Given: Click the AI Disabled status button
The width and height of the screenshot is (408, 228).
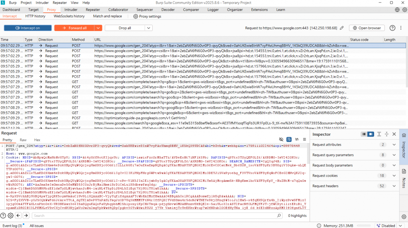Looking at the screenshot, I should [x=386, y=226].
